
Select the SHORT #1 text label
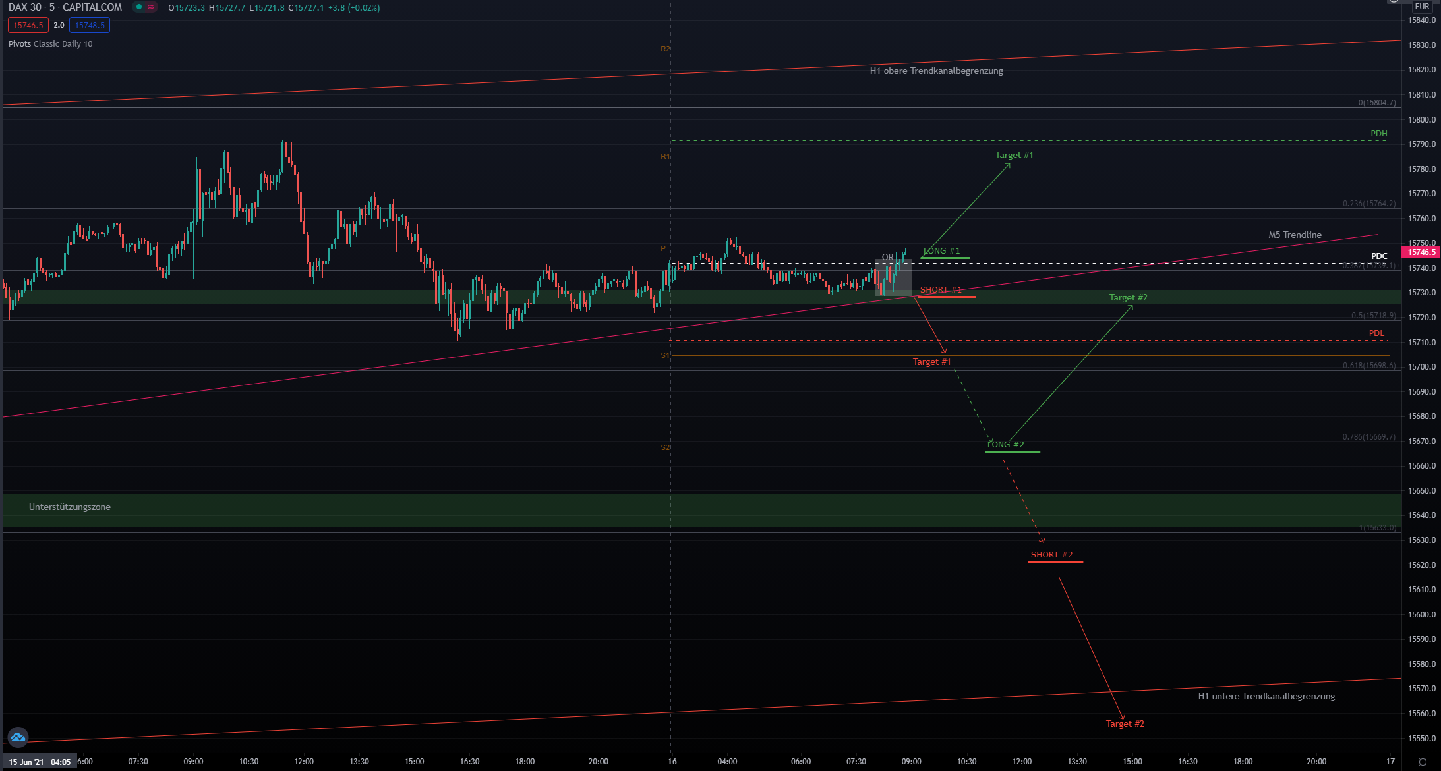tap(941, 290)
